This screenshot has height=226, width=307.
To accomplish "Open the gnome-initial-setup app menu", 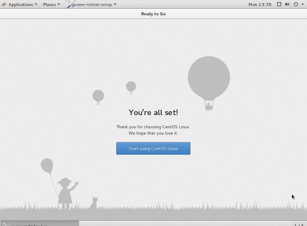I will coord(92,5).
